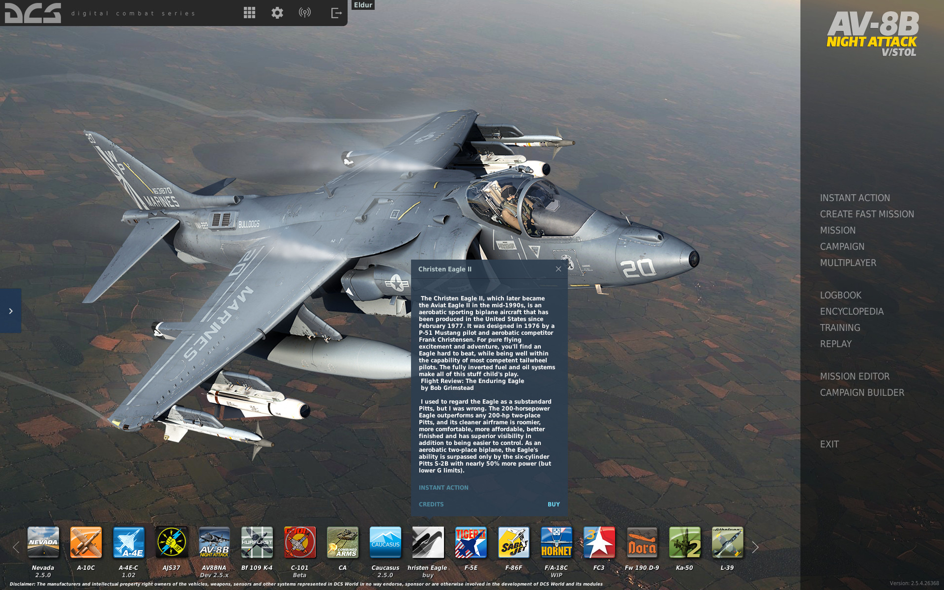Select the Nevada 2.5.0 module icon

coord(43,542)
